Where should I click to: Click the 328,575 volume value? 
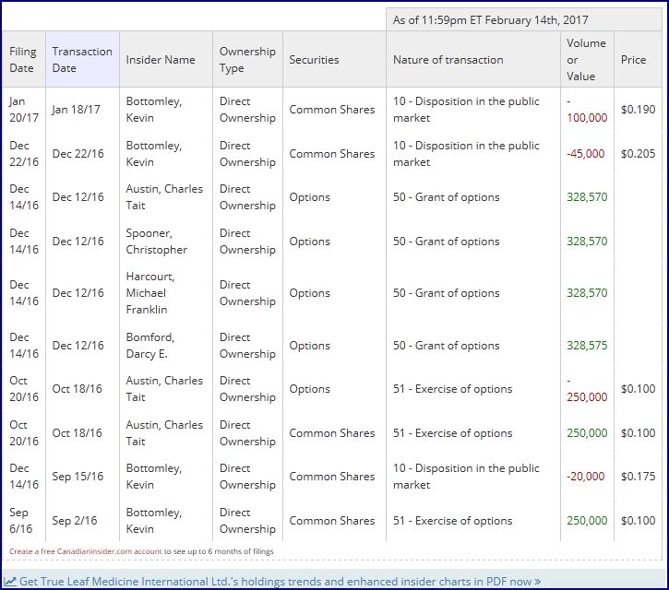[587, 346]
